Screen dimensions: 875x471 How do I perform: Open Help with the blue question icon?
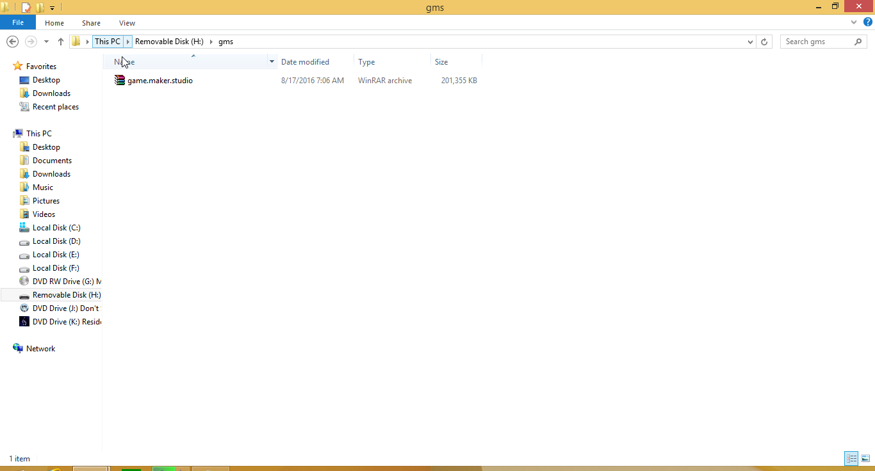pyautogui.click(x=867, y=22)
